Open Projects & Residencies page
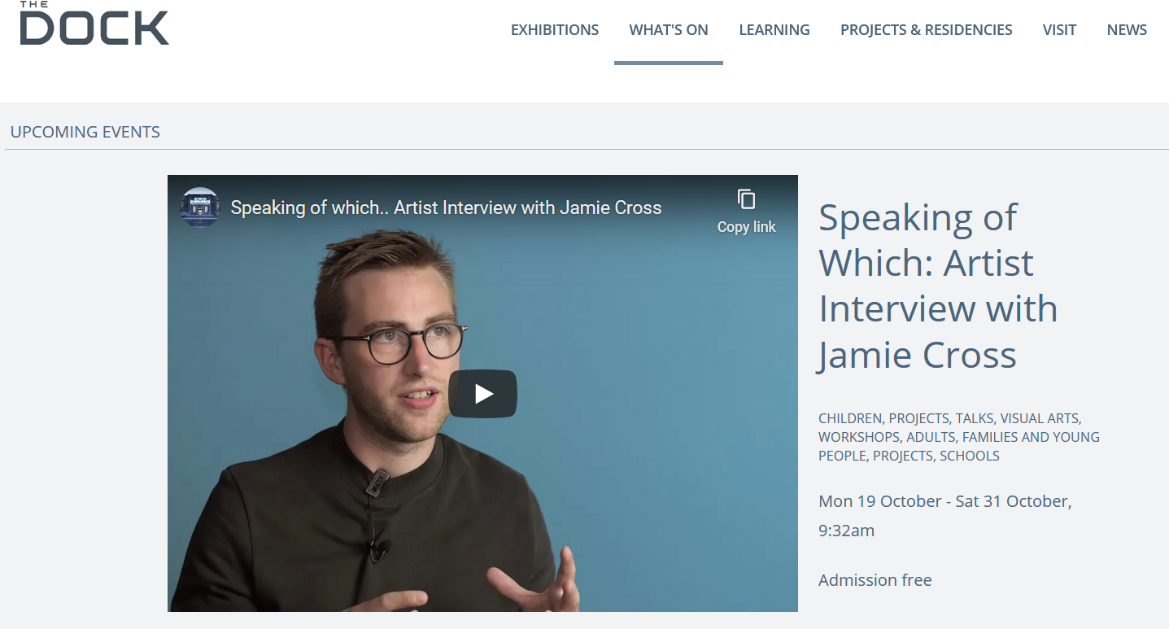 (x=927, y=30)
